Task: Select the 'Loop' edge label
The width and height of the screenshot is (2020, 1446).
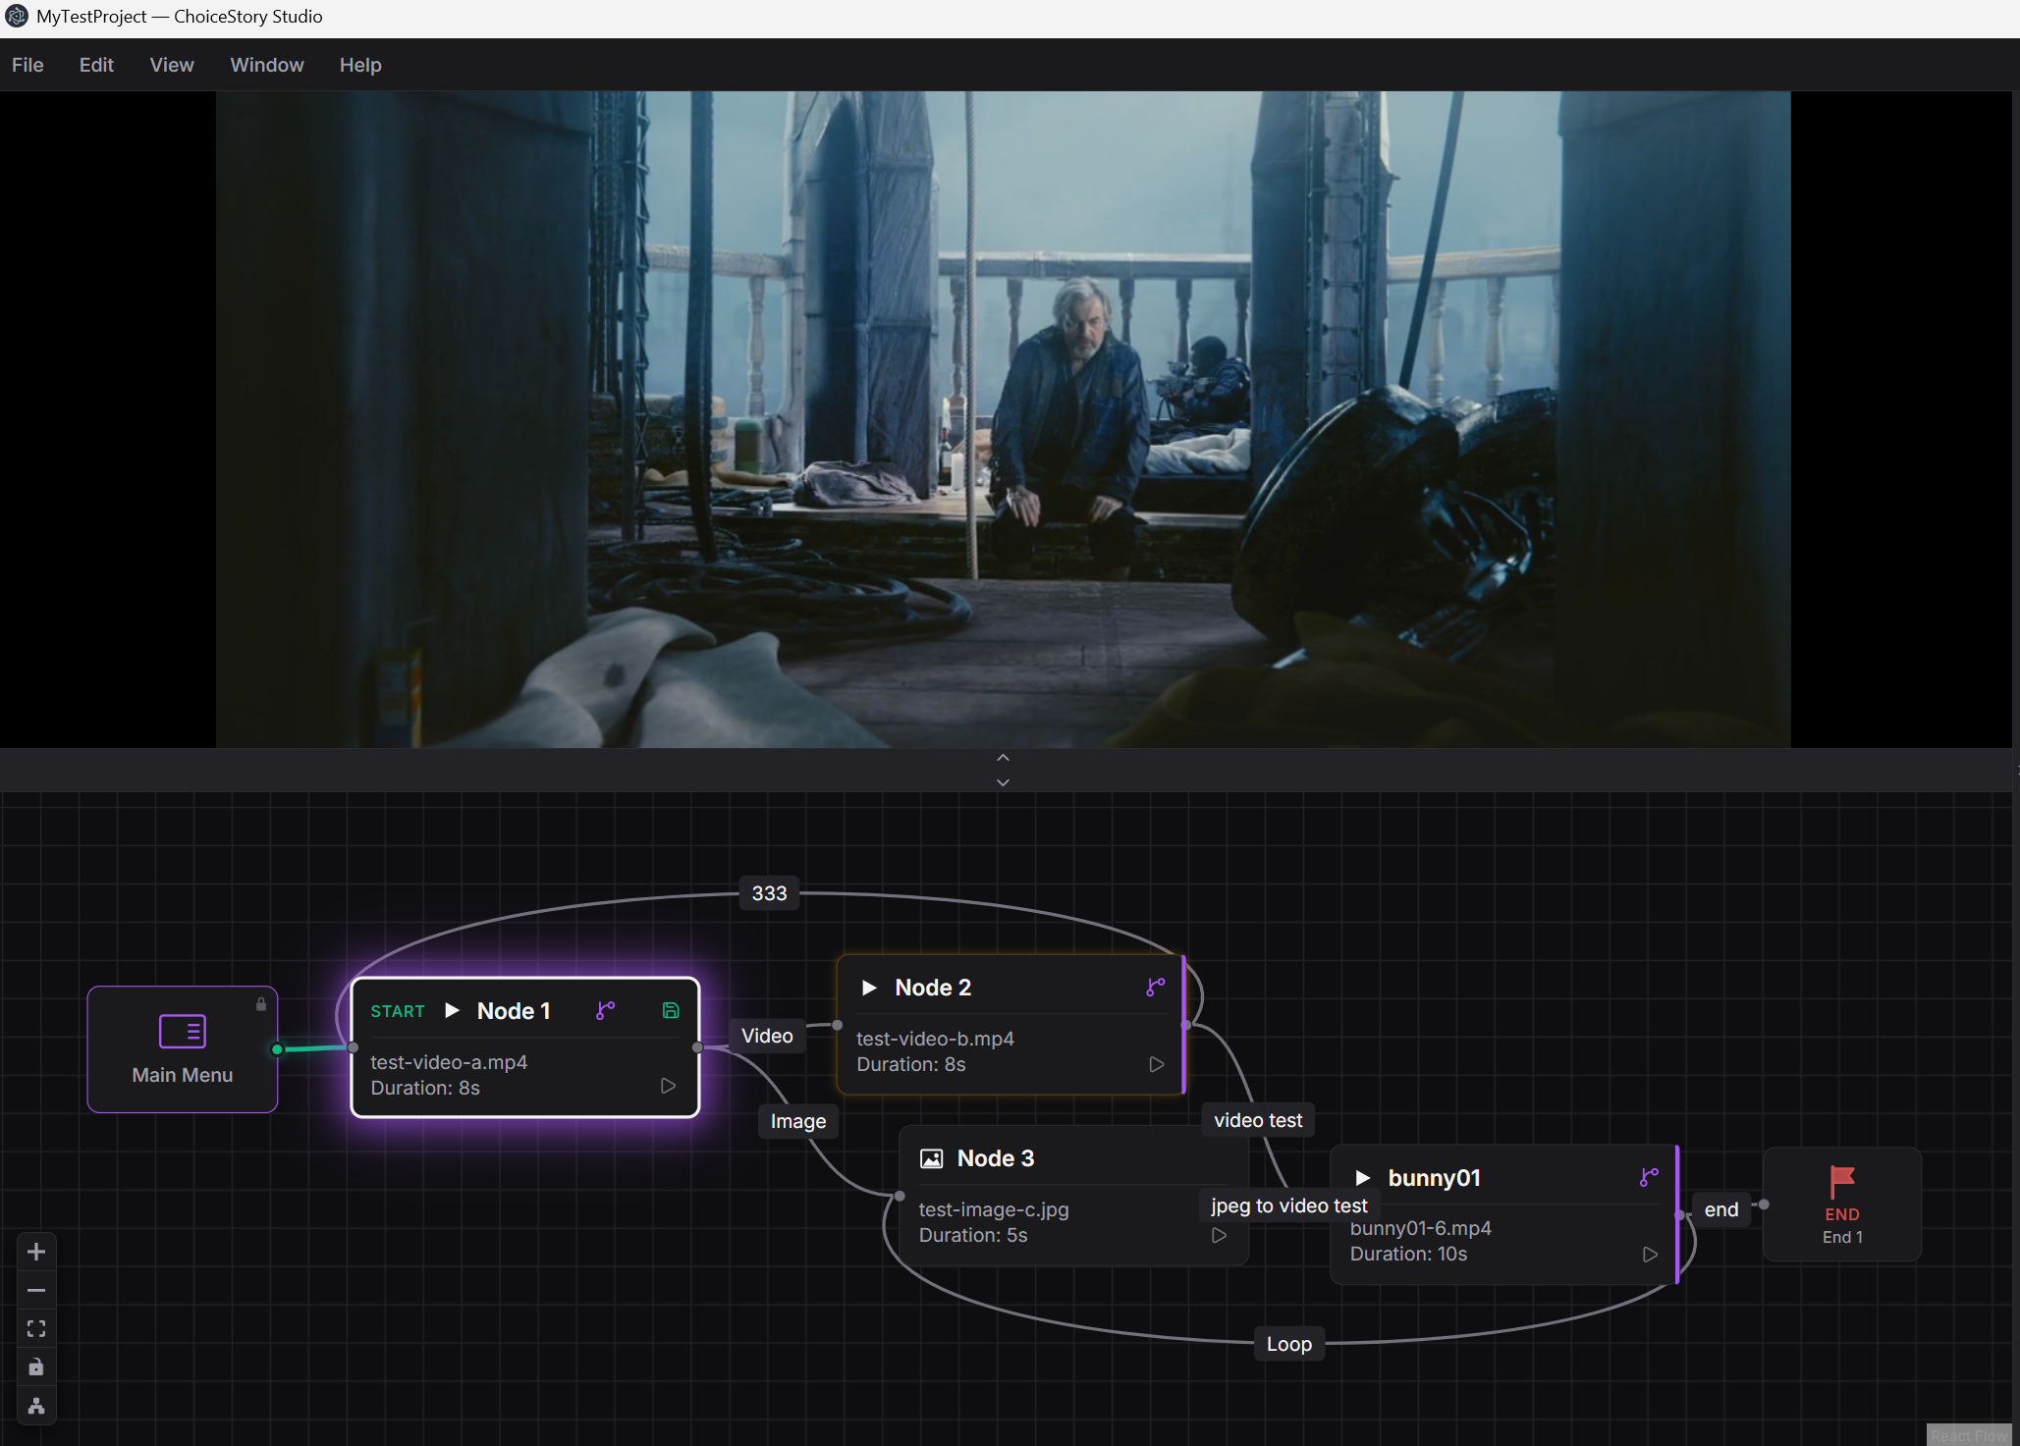Action: pyautogui.click(x=1289, y=1344)
